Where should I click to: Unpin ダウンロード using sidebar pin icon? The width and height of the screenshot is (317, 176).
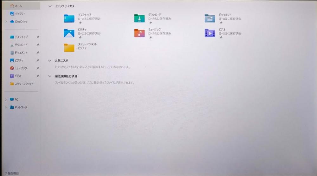(38, 45)
